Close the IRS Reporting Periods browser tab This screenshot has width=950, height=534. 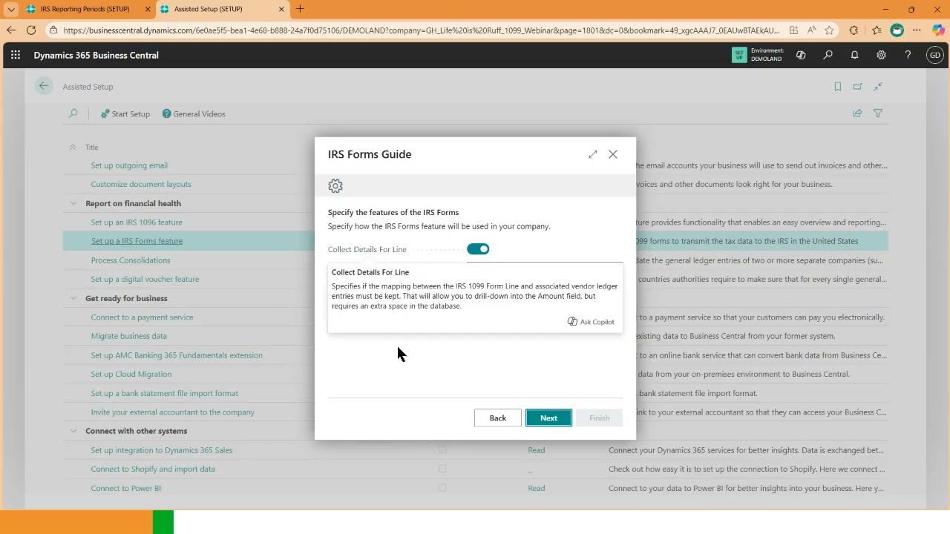pos(147,9)
